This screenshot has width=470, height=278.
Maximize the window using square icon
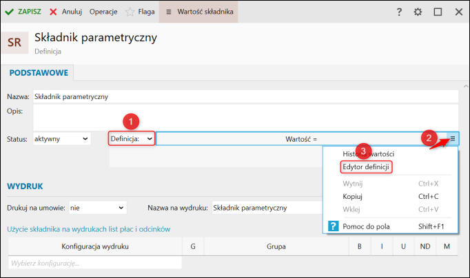[438, 12]
